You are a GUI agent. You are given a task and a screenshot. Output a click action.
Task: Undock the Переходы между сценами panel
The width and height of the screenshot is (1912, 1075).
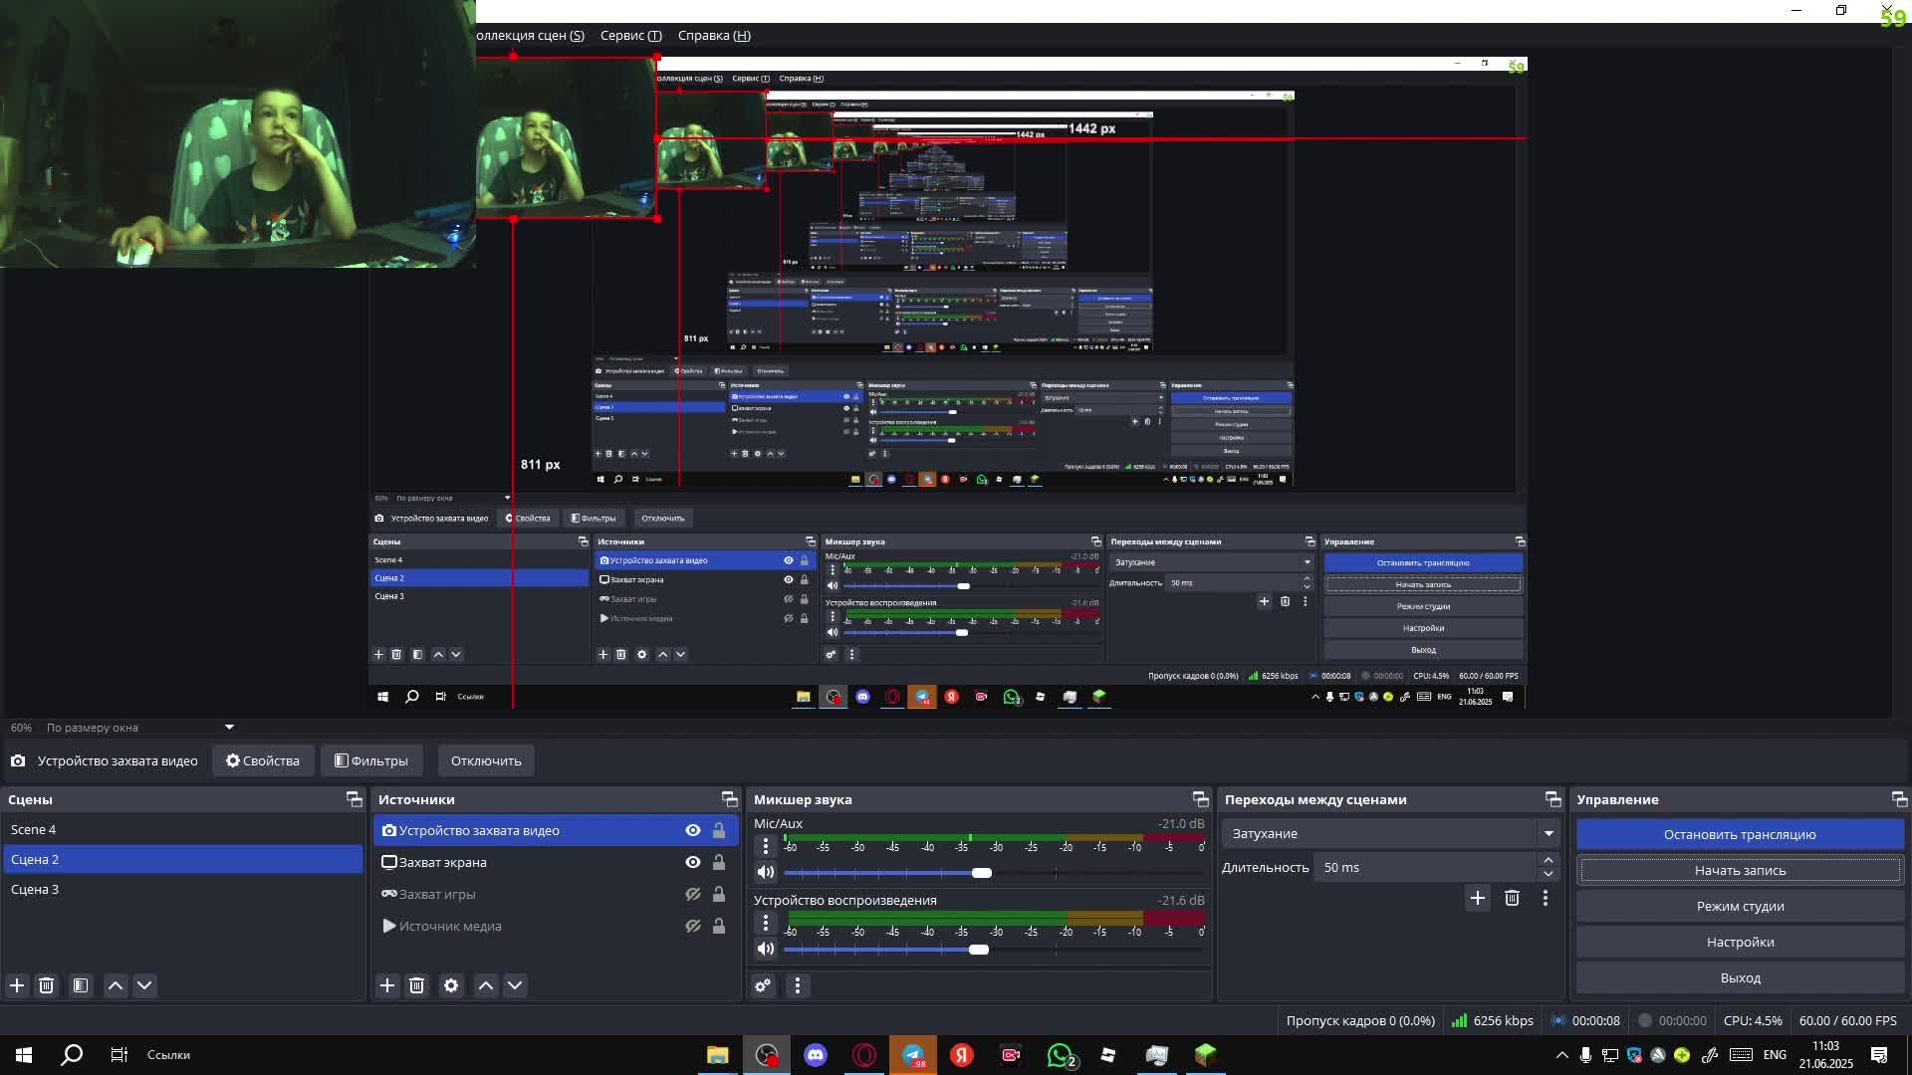coord(1553,799)
